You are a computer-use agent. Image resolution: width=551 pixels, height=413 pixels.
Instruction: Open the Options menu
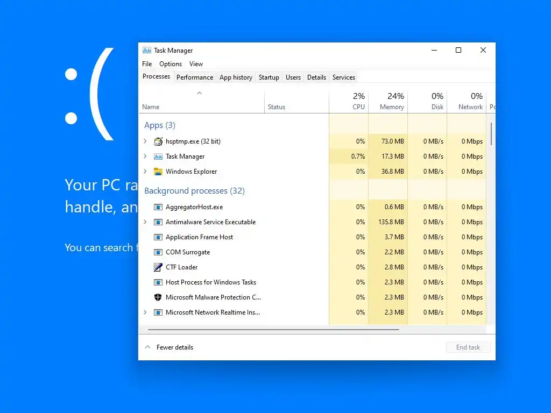[x=171, y=64]
